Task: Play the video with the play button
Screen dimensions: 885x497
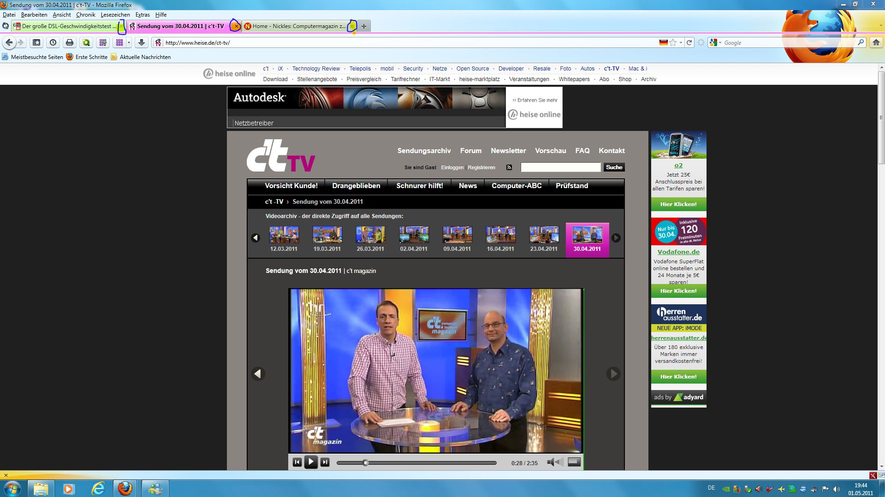Action: coord(311,462)
